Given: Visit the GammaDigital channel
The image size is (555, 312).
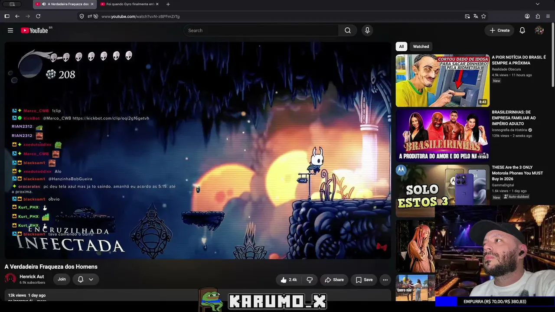Looking at the screenshot, I should point(503,185).
